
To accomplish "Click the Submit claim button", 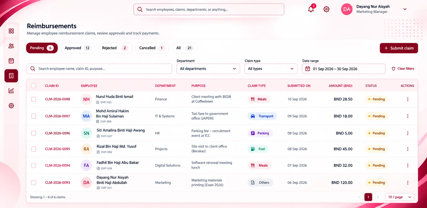I will click(399, 48).
